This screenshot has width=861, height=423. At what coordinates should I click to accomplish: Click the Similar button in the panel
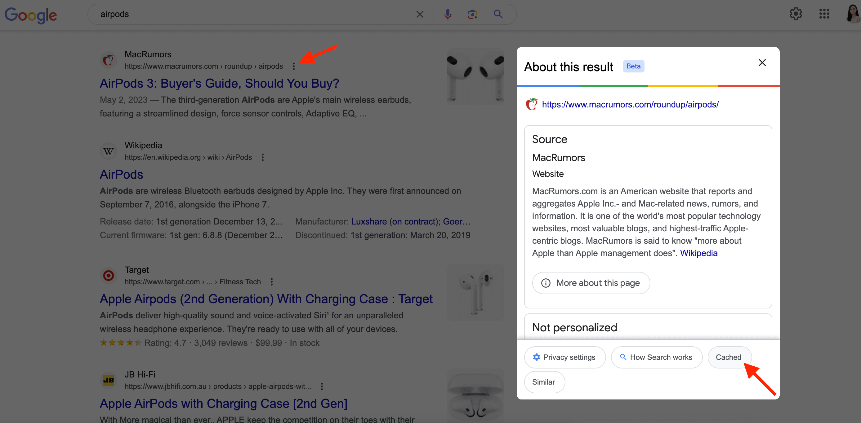coord(544,382)
